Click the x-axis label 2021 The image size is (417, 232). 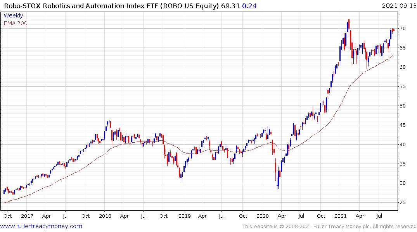tap(341, 216)
